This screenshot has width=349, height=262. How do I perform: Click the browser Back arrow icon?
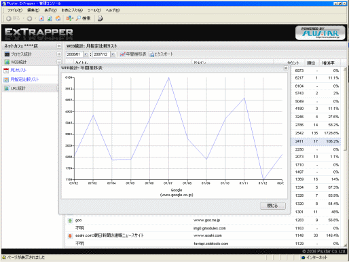pyautogui.click(x=9, y=18)
